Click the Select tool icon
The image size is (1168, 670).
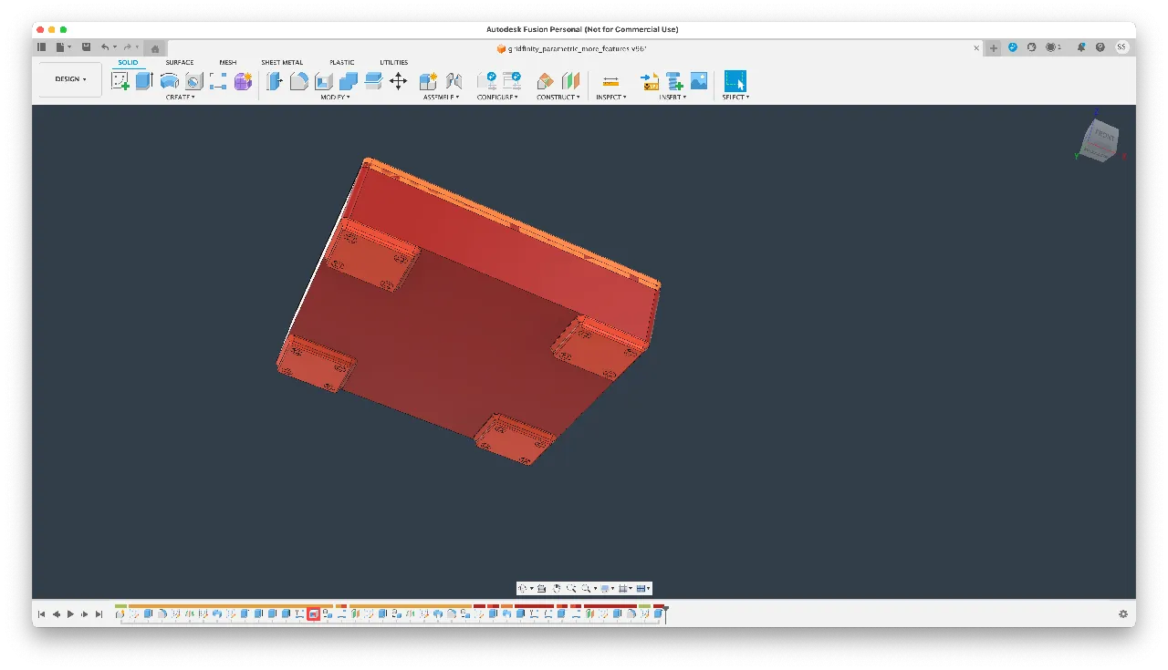(x=735, y=80)
